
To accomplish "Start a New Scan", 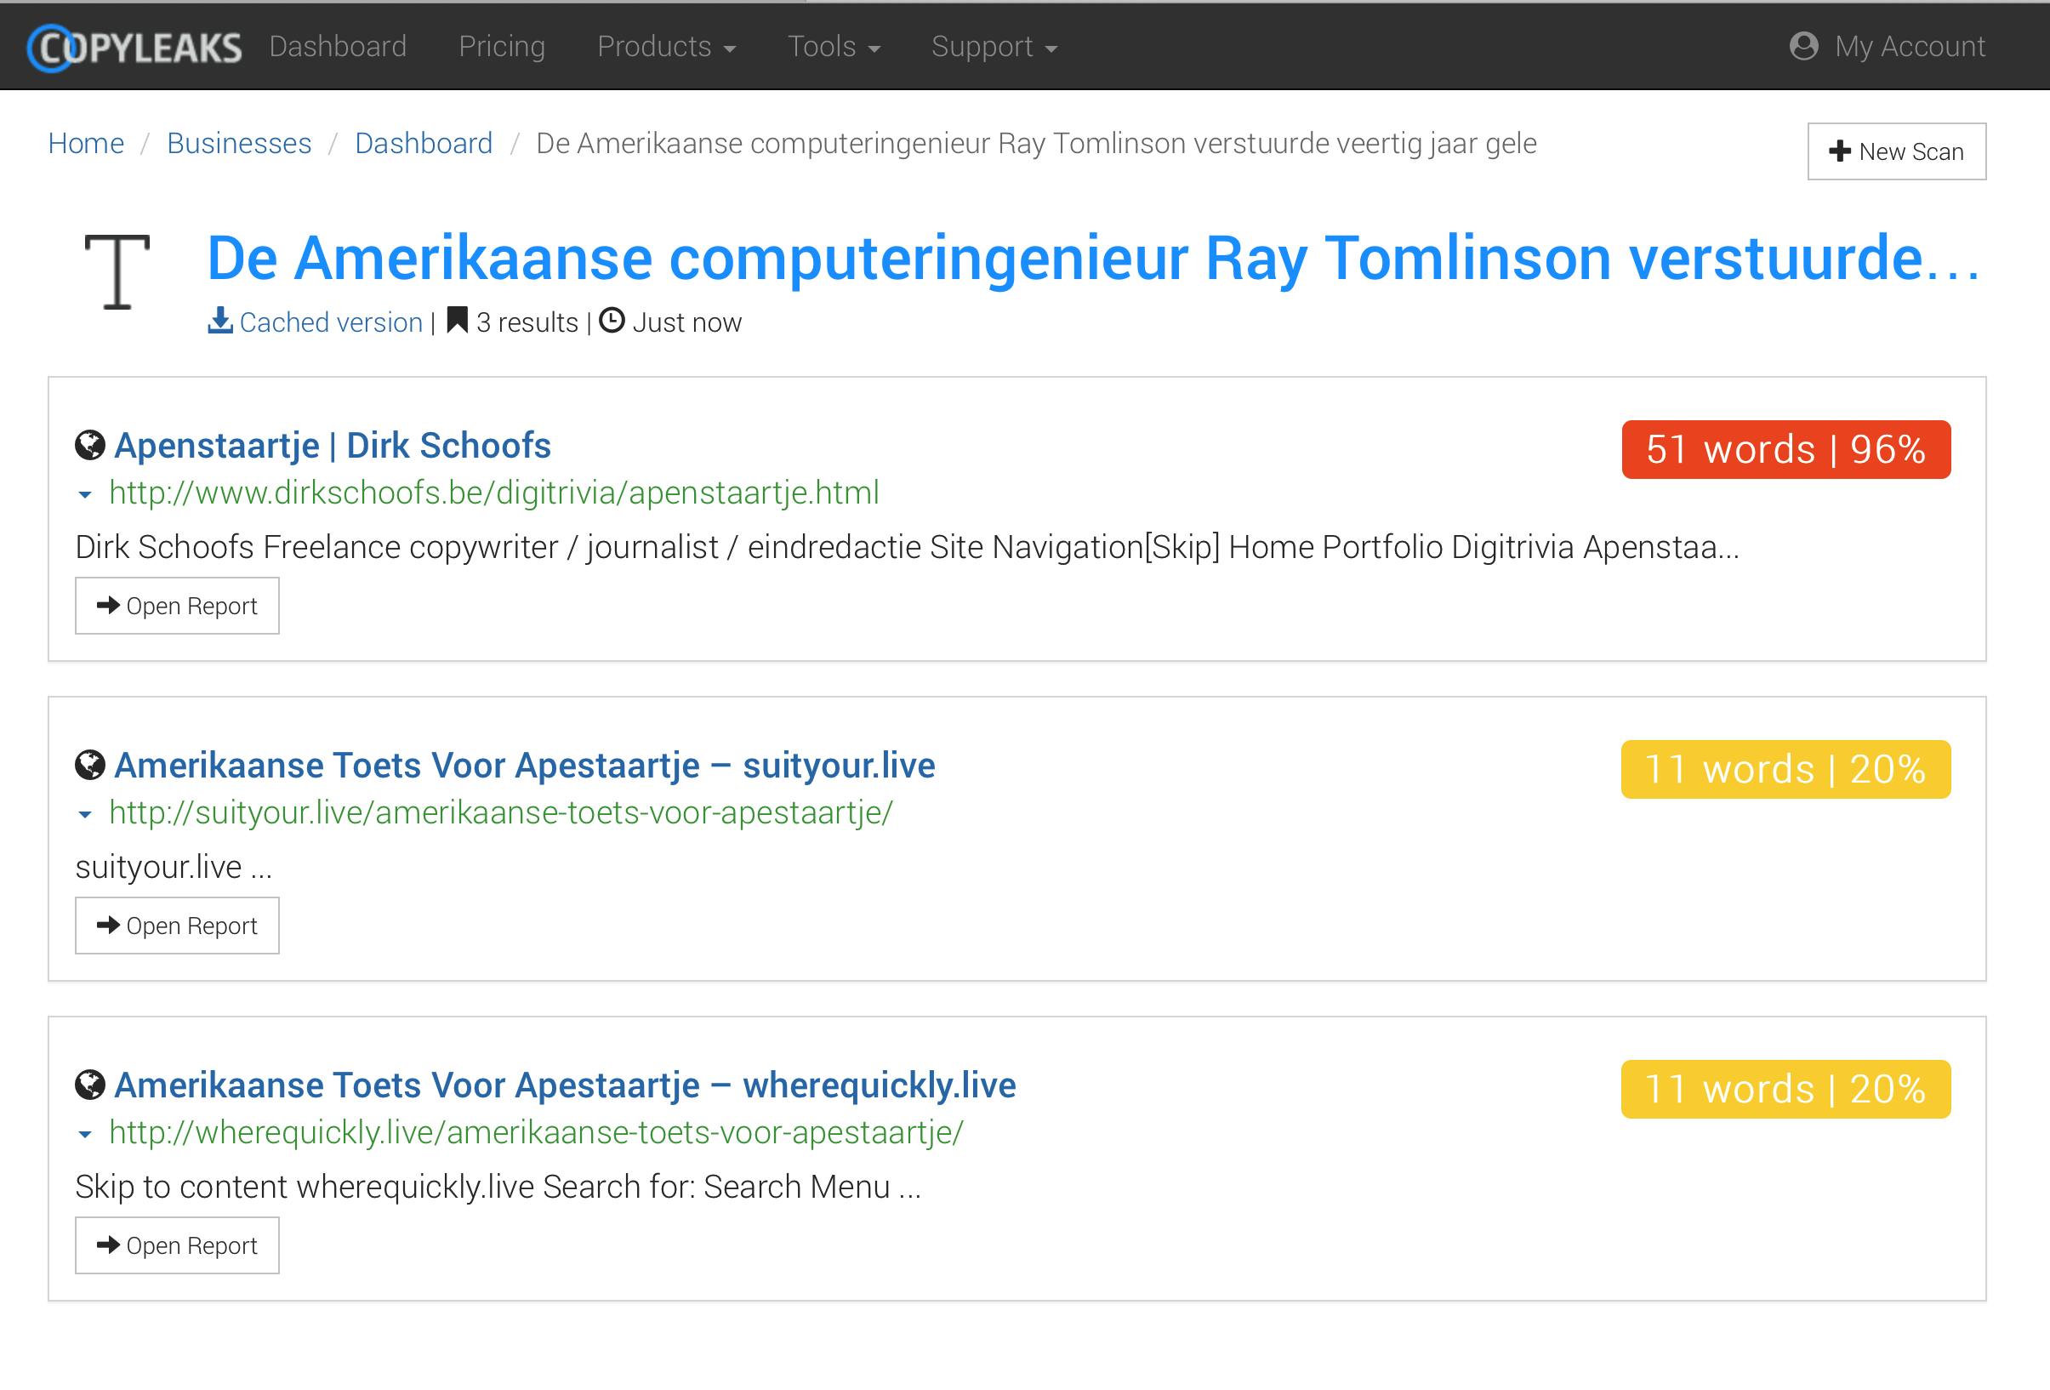I will tap(1897, 151).
